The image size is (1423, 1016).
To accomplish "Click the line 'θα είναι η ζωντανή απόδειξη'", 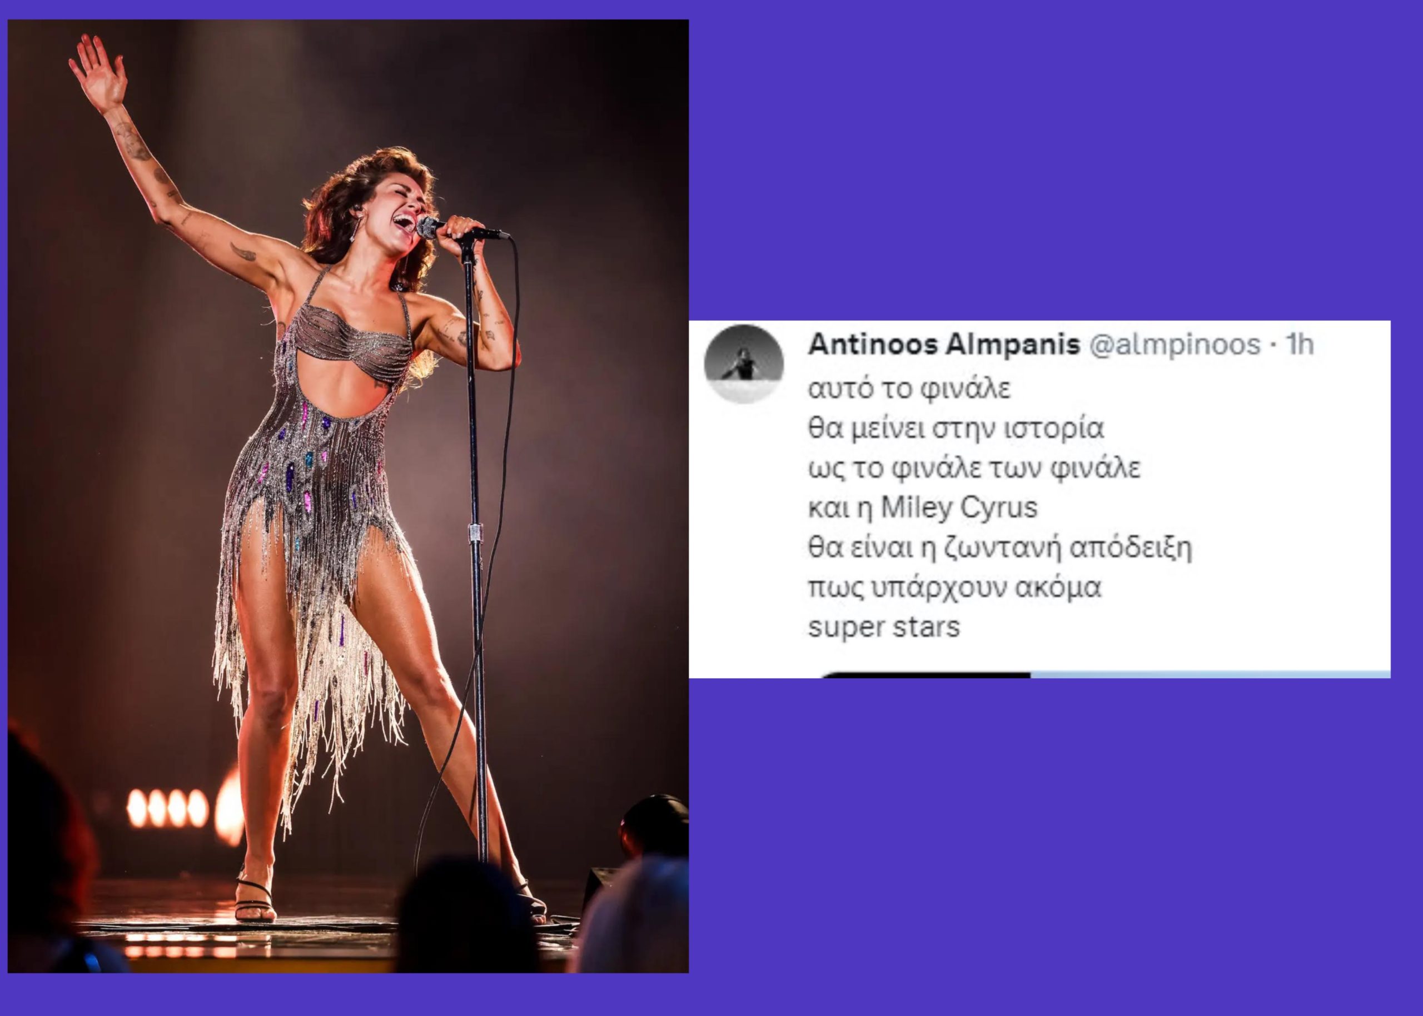I will pyautogui.click(x=1000, y=548).
